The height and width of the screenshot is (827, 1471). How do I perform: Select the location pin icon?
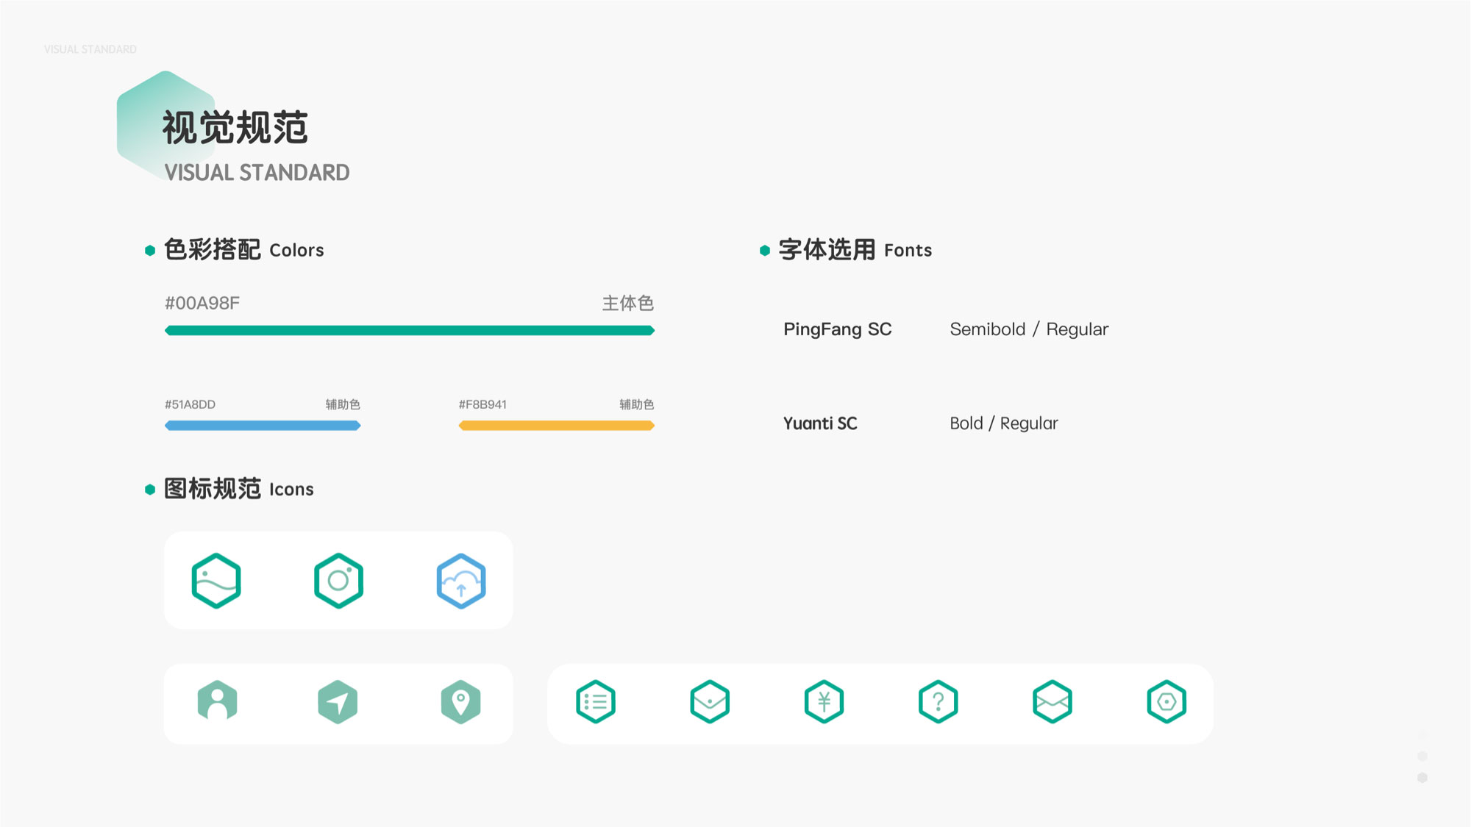click(460, 702)
